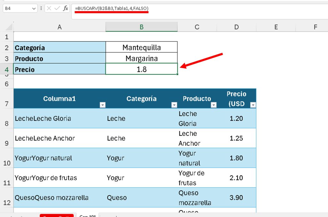Select cell B2 containing Mantequilla
The image size is (328, 217).
coord(142,47)
